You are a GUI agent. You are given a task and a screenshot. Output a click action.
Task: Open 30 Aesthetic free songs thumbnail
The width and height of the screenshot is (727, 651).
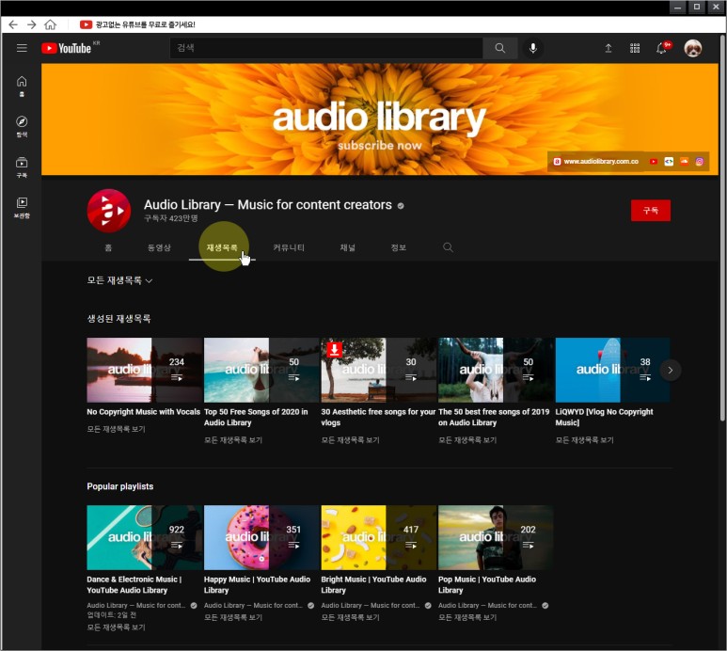tap(379, 370)
